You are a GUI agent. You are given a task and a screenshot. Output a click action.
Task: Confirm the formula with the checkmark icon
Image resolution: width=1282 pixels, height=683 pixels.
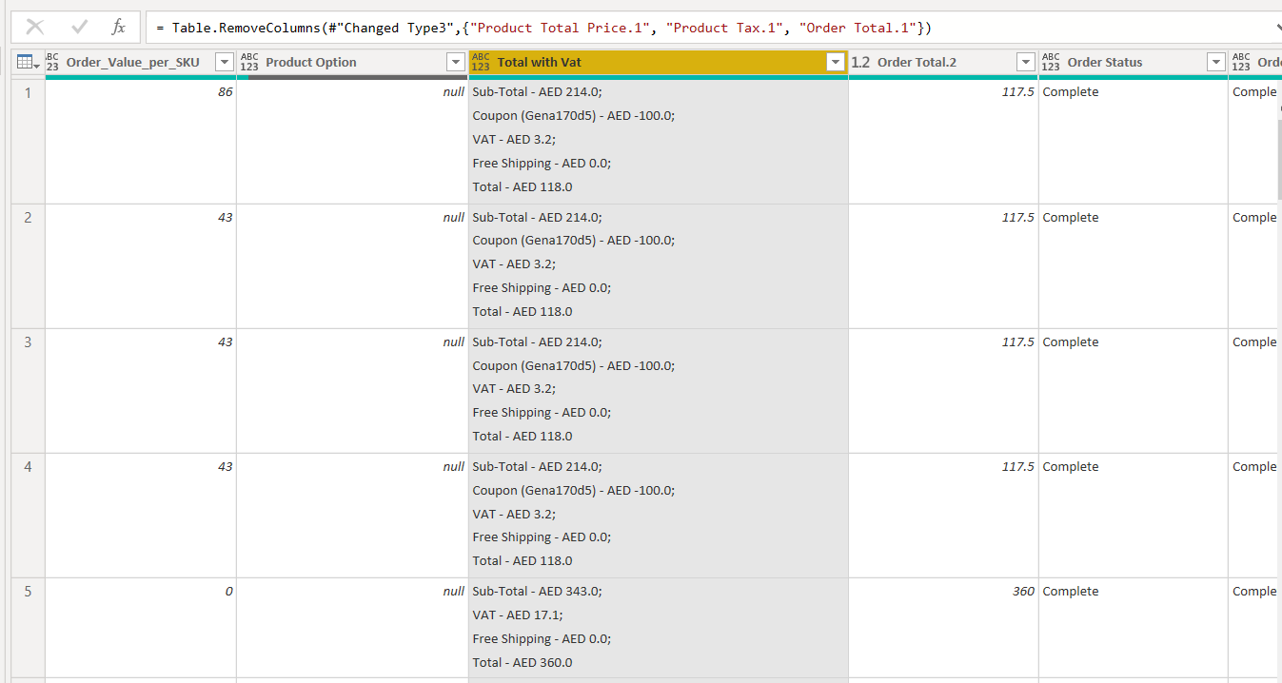(x=79, y=28)
